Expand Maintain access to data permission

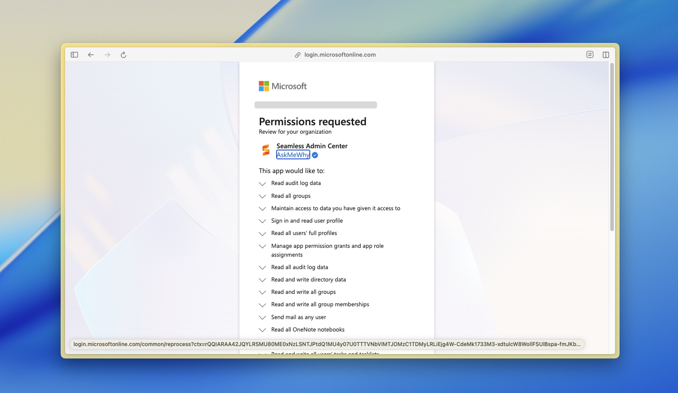point(262,208)
